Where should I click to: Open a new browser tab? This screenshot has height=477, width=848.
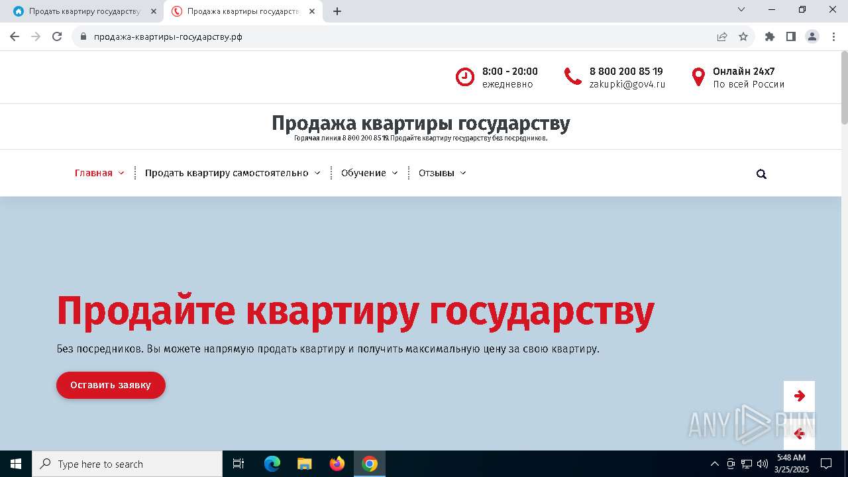pos(337,11)
